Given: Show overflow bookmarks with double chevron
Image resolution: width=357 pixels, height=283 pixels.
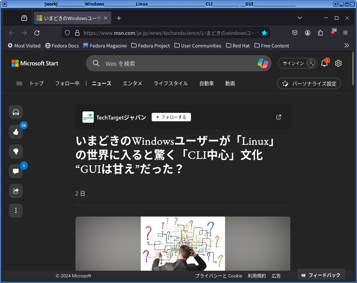Looking at the screenshot, I should coord(347,45).
